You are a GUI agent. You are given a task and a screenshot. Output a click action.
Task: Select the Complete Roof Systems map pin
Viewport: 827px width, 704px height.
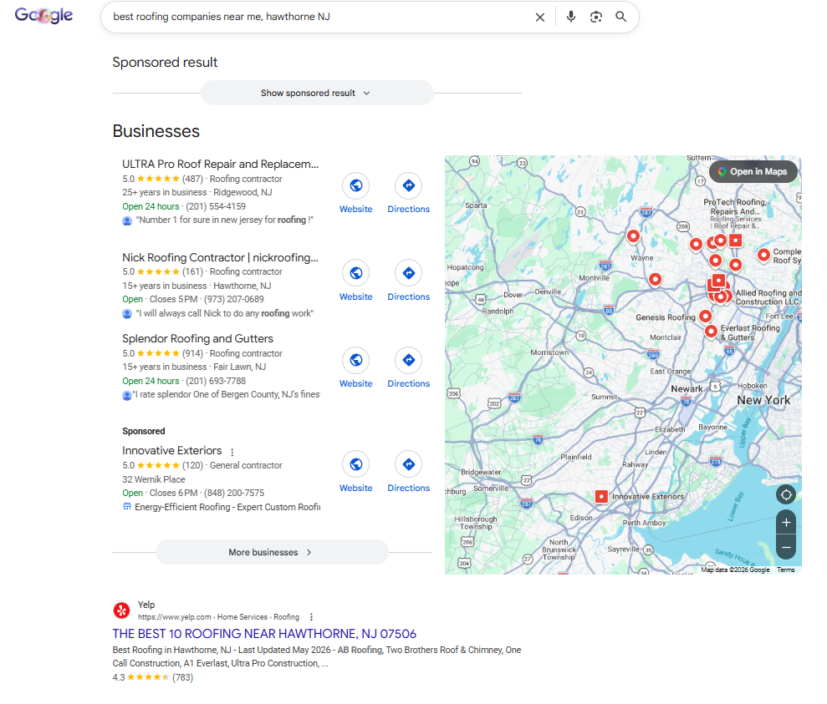pyautogui.click(x=763, y=255)
